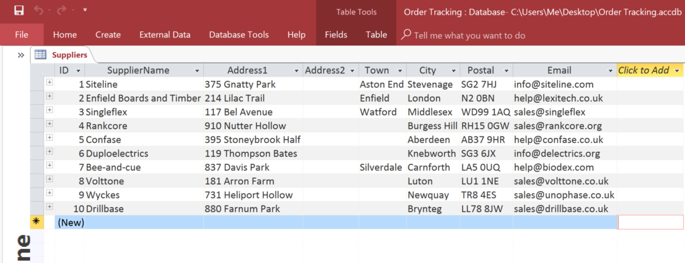Expand subdatasheet for the Rankcore row
The width and height of the screenshot is (685, 263).
50,123
